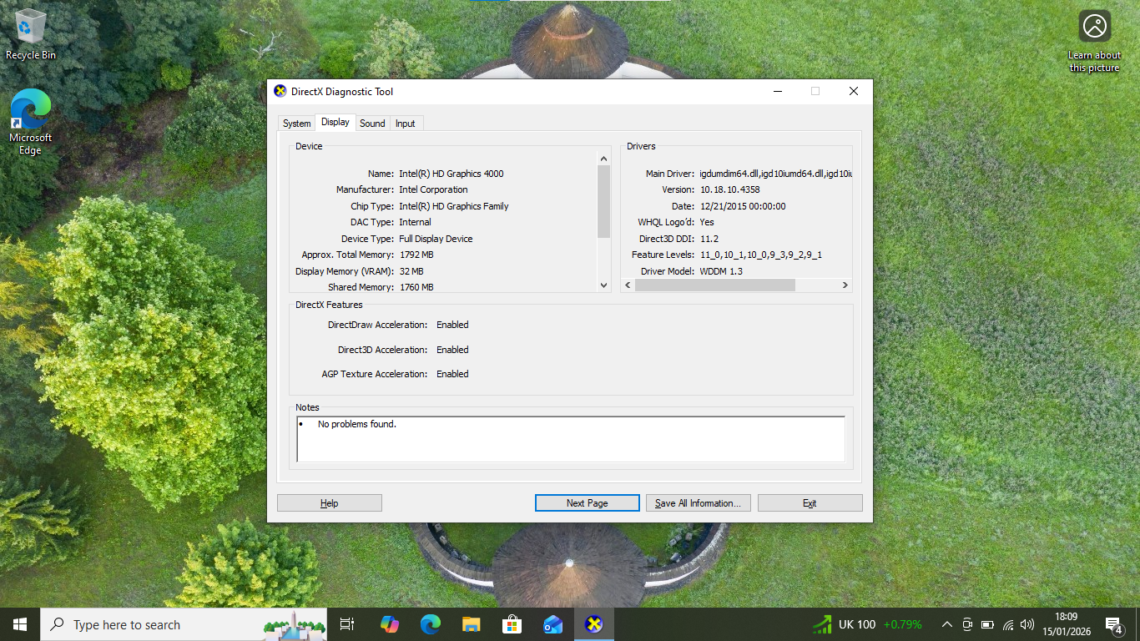The height and width of the screenshot is (641, 1140).
Task: Click the Next Page button
Action: 587,503
